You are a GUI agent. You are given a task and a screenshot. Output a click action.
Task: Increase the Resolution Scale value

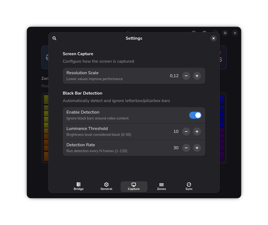pos(197,76)
